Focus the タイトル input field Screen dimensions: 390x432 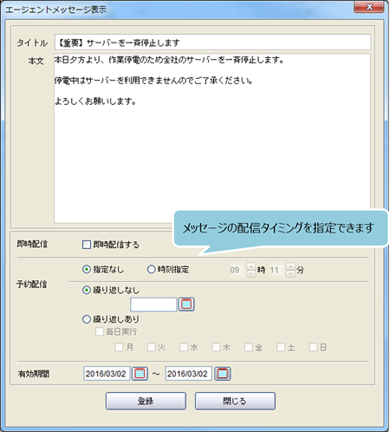pos(212,43)
